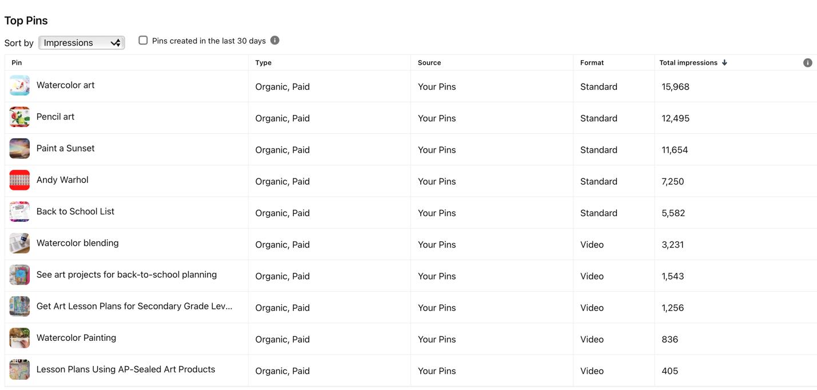Open Lesson Plans Using AP-Sealed Art Products
817x390 pixels.
(126, 369)
